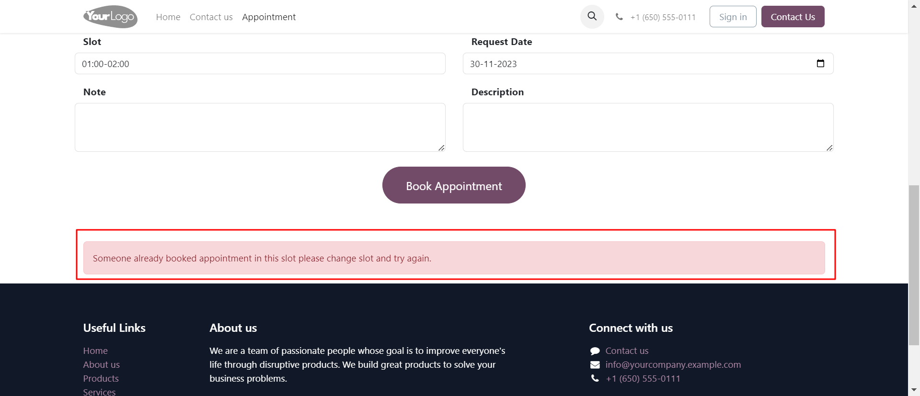Open the Request Date calendar picker icon
The width and height of the screenshot is (920, 396).
coord(820,63)
